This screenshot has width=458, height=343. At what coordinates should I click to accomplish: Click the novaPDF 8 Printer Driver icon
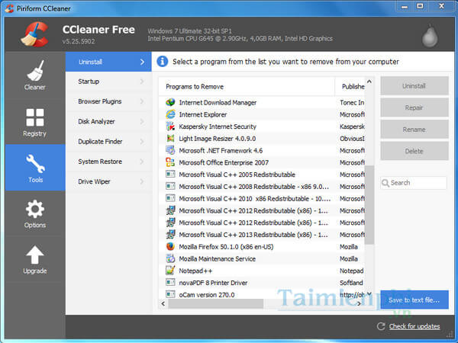170,282
